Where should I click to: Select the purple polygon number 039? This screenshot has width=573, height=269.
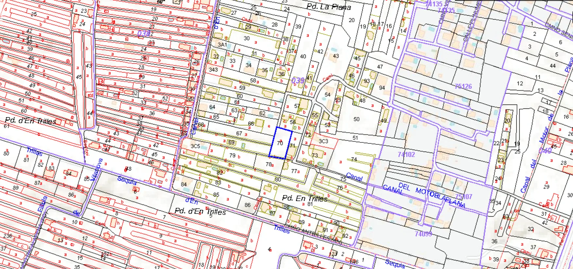click(x=298, y=80)
